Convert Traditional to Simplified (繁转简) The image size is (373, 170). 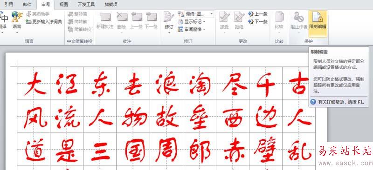click(x=77, y=14)
